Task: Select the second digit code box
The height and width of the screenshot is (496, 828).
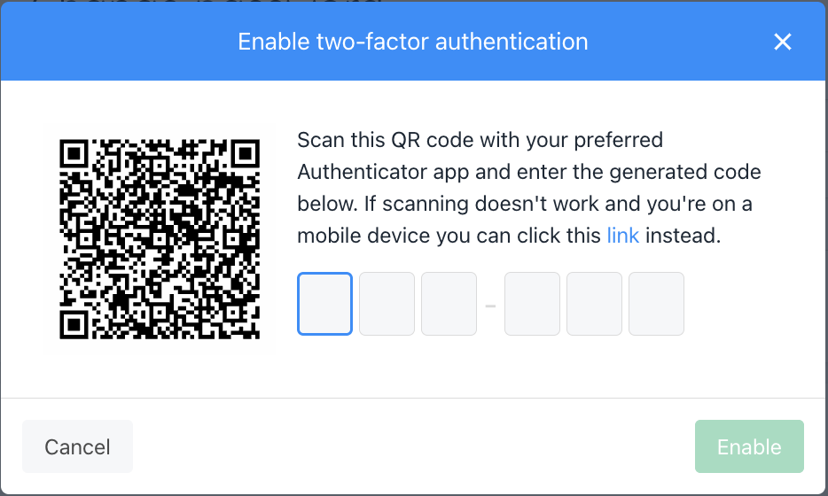Action: (387, 304)
